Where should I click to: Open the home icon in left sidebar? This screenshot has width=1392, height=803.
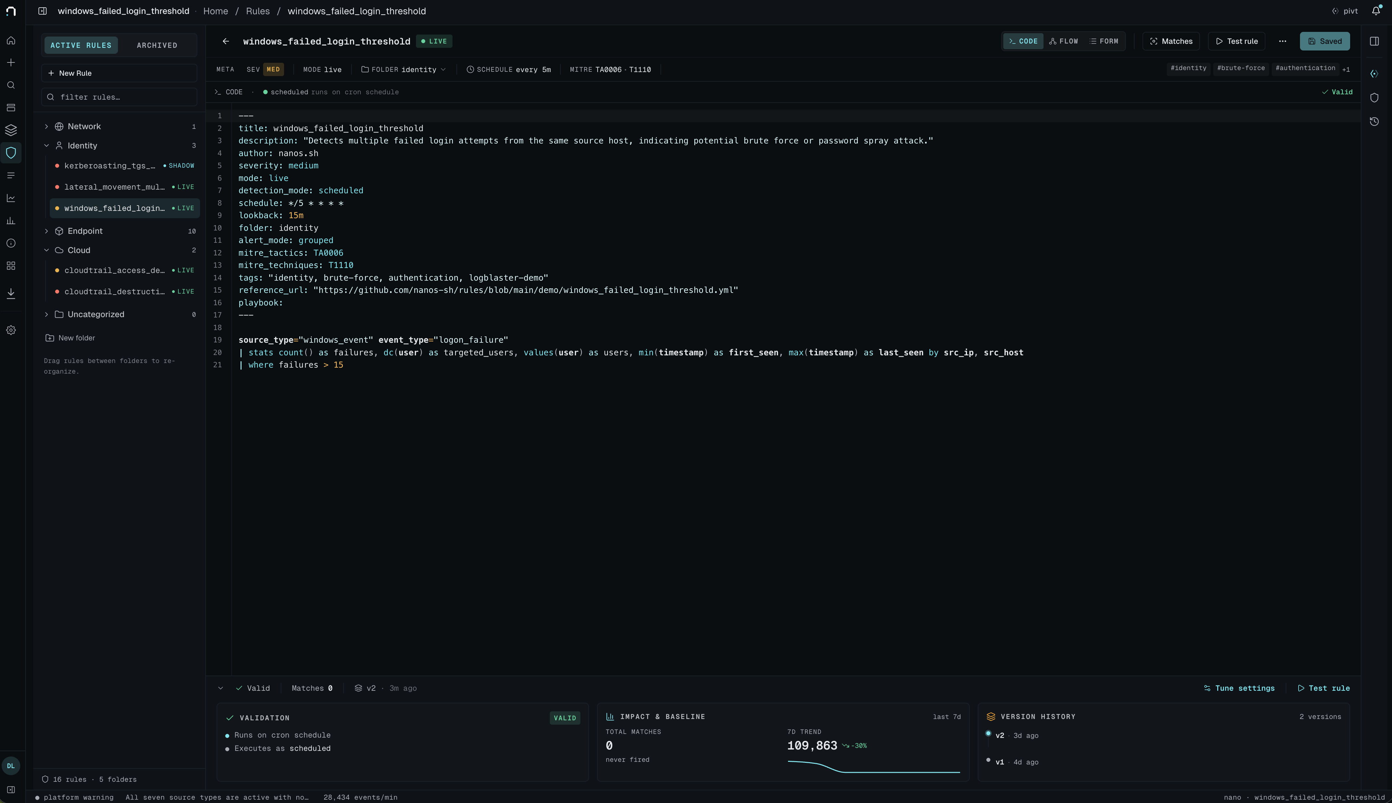pyautogui.click(x=11, y=40)
